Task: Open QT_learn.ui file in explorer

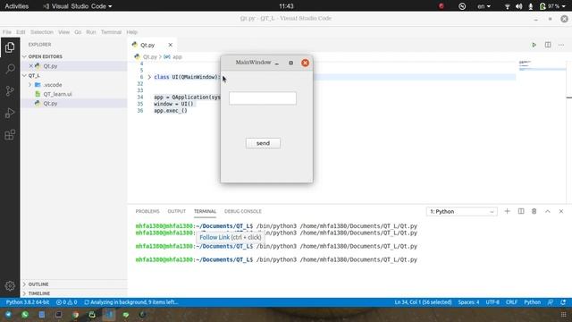Action: tap(57, 94)
